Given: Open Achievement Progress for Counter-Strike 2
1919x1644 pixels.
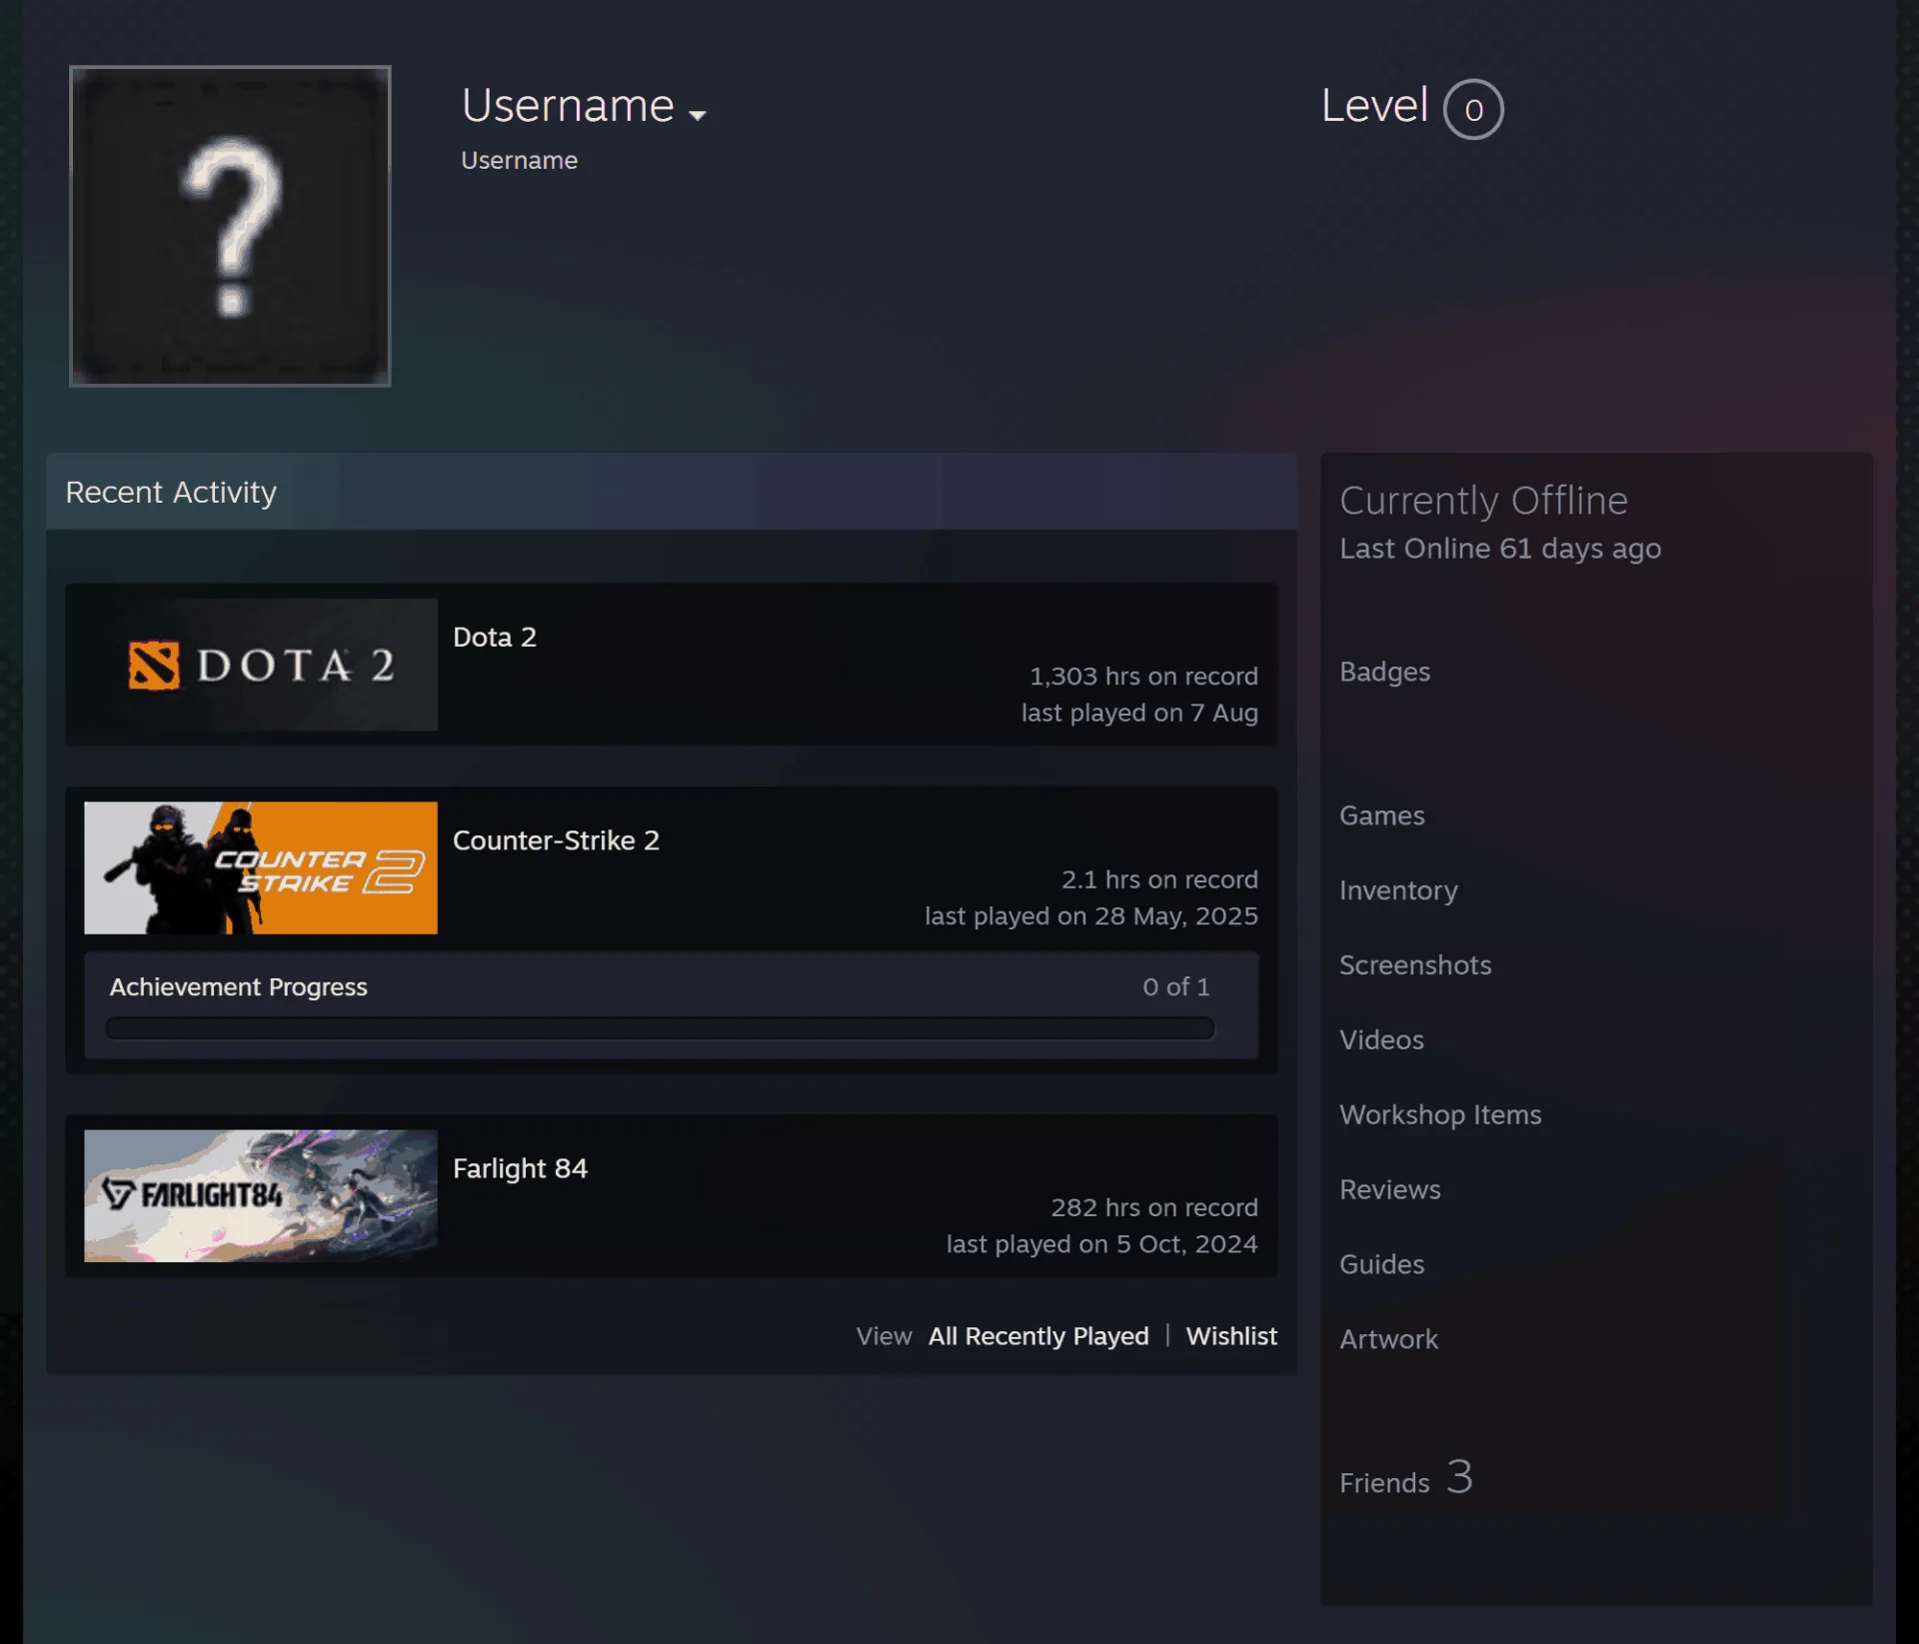Looking at the screenshot, I should pyautogui.click(x=238, y=986).
